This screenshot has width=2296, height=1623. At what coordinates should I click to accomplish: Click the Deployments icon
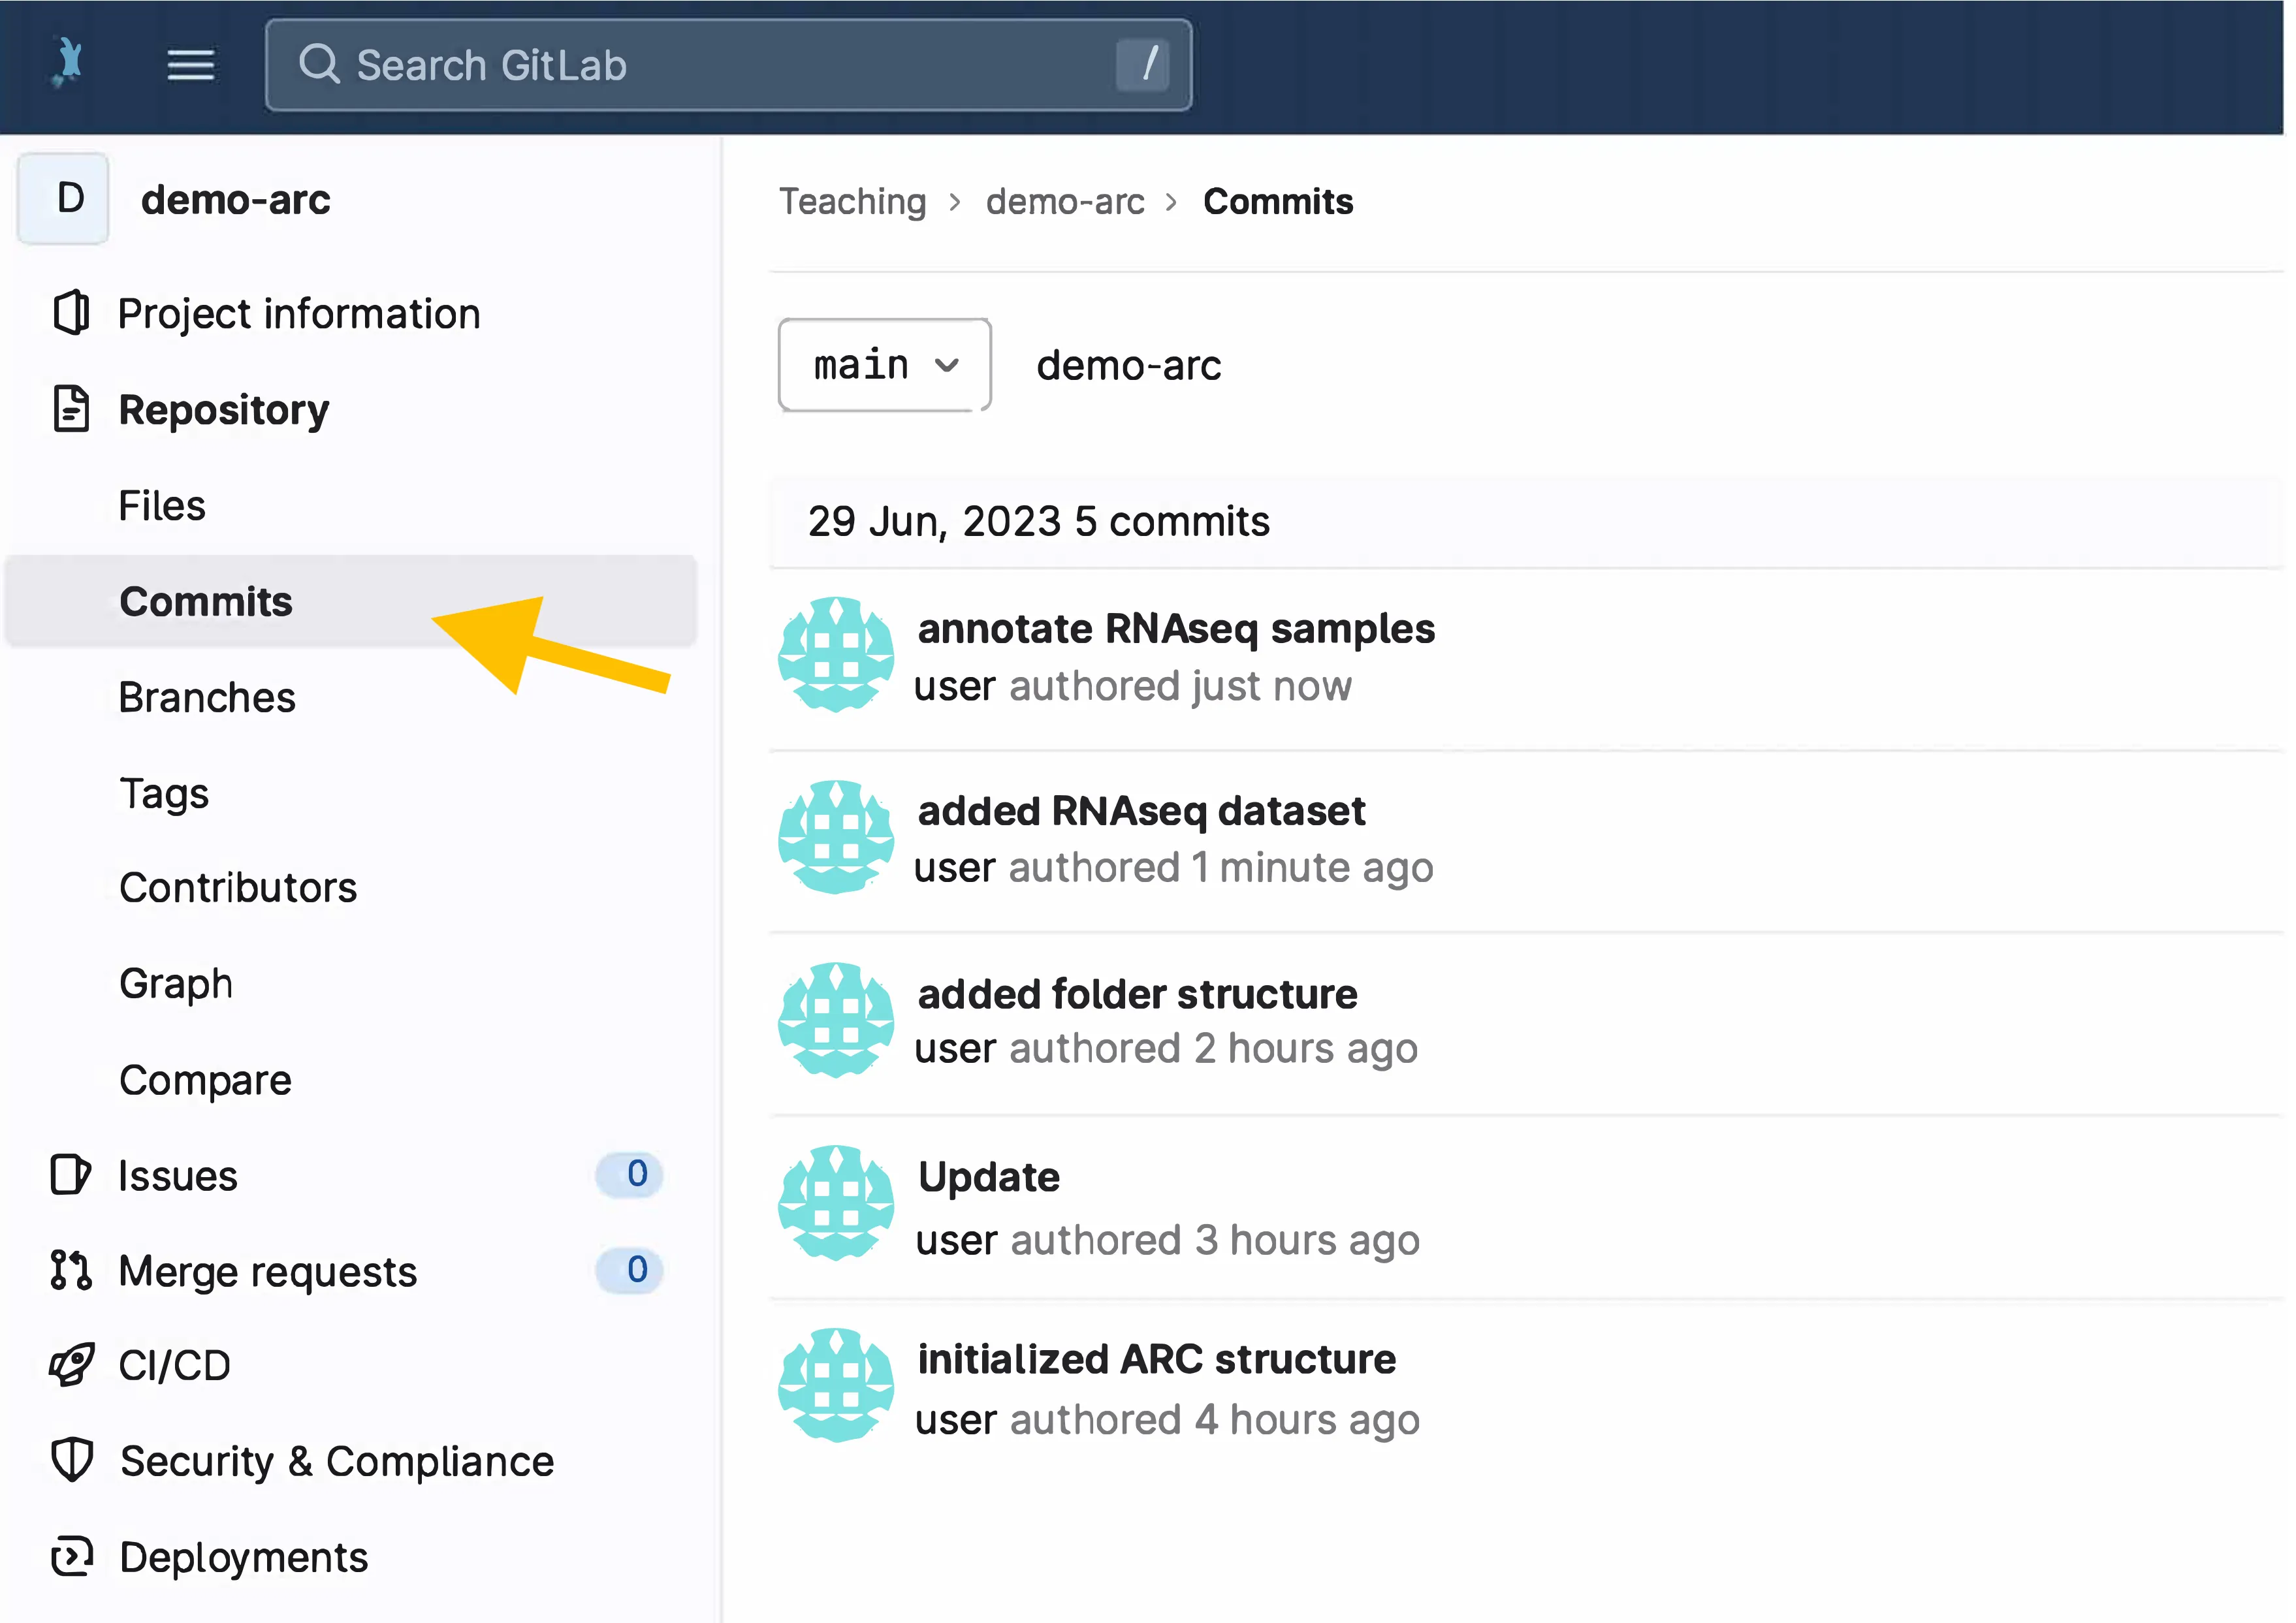pos(71,1556)
